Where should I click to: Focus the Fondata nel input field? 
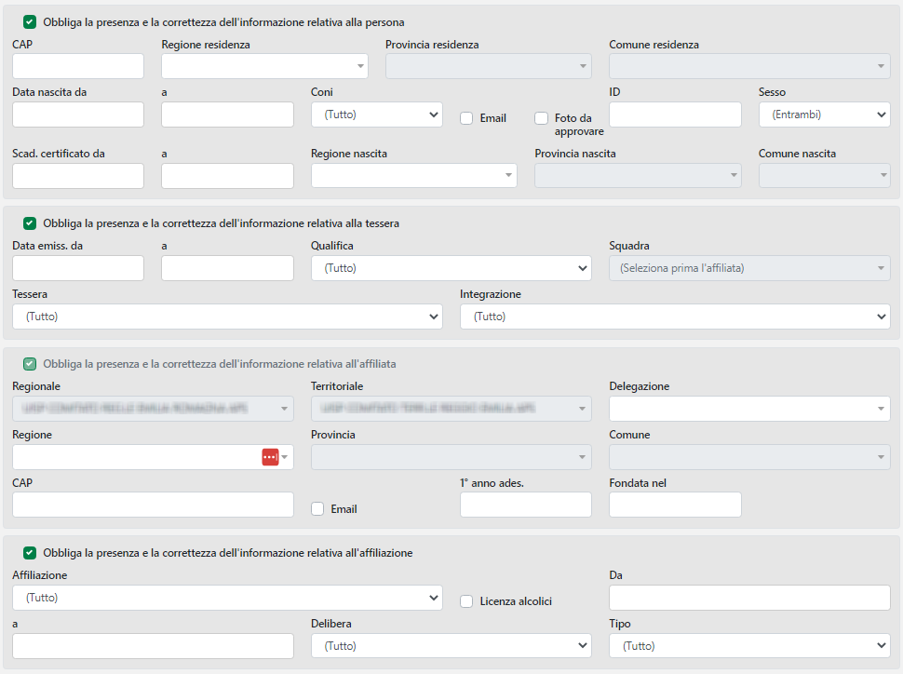coord(675,505)
